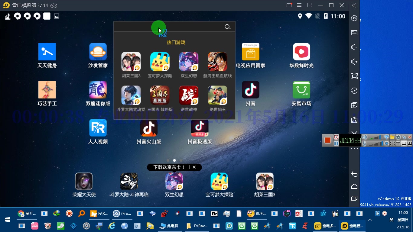Select full screen monitor capture mode
This screenshot has height=232, width=413.
pos(404,143)
